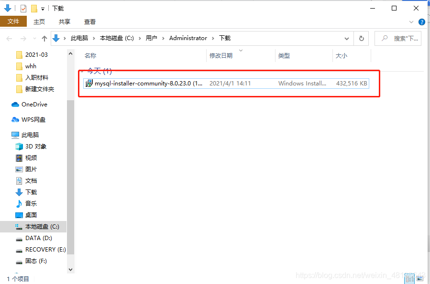Sort by the 修改日期 column header
Image resolution: width=430 pixels, height=284 pixels.
221,55
